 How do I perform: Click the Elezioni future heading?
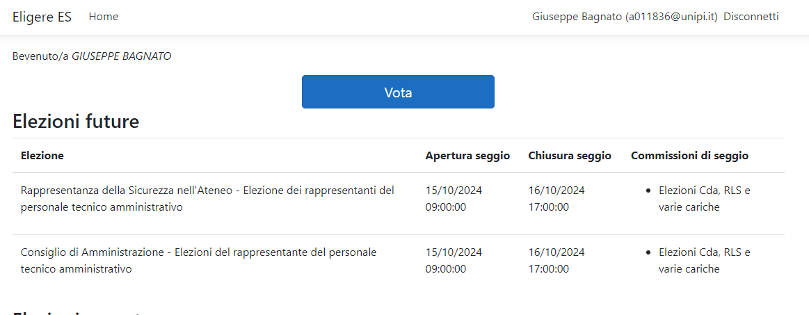pos(76,122)
